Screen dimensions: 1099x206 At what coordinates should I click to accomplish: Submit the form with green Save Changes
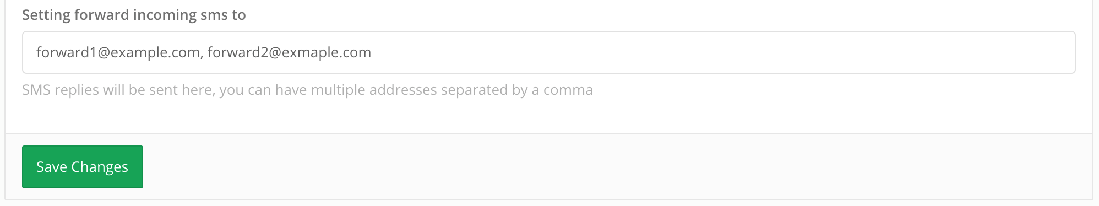(83, 167)
